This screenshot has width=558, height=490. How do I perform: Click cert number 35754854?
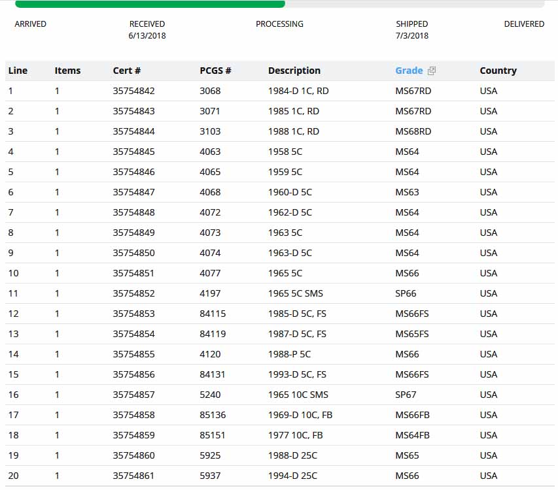coord(134,334)
